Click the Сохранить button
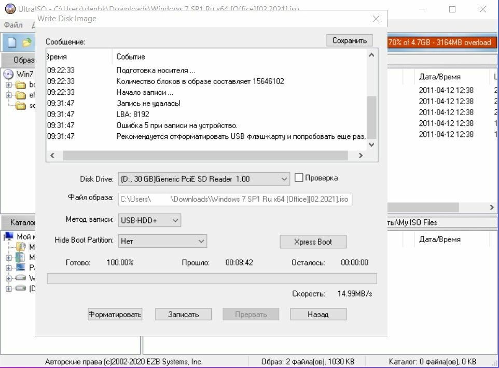The image size is (499, 368). [350, 40]
